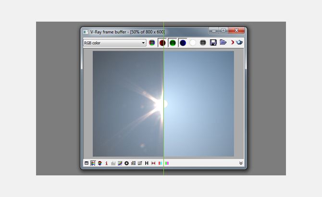The width and height of the screenshot is (322, 197).
Task: Save the rendered image floppy icon
Action: [213, 42]
